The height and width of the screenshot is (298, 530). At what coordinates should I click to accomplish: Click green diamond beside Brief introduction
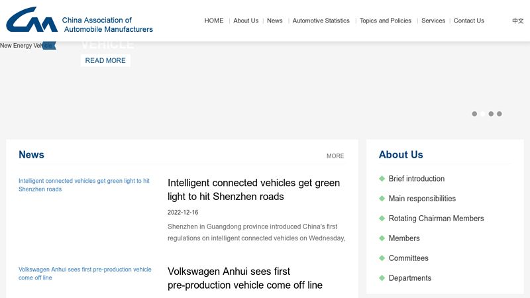click(382, 179)
